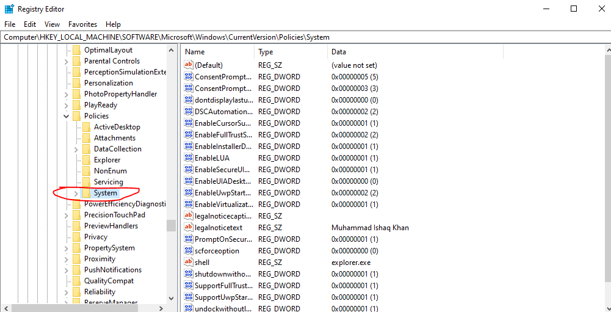Expand the System key node
The width and height of the screenshot is (611, 312).
click(x=76, y=193)
